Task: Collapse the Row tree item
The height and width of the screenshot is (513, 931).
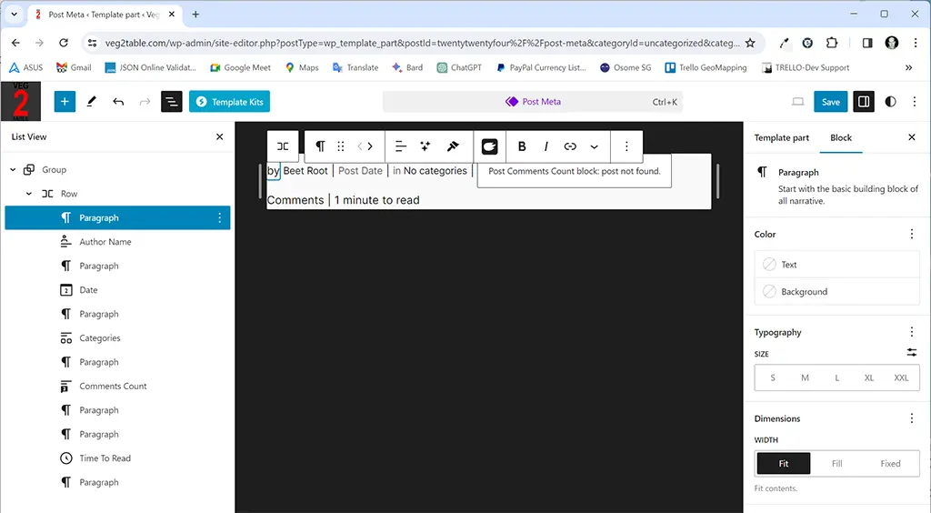Action: [29, 194]
